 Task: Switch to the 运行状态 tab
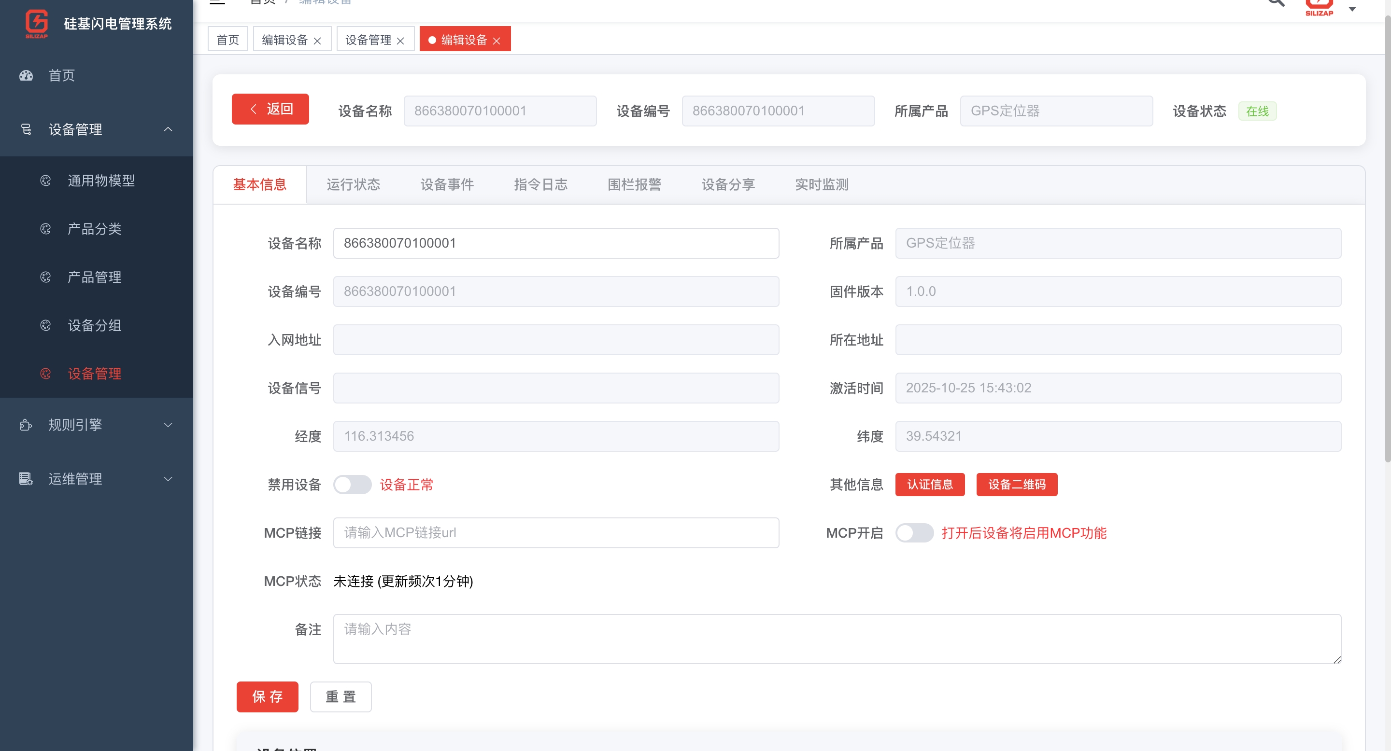353,184
